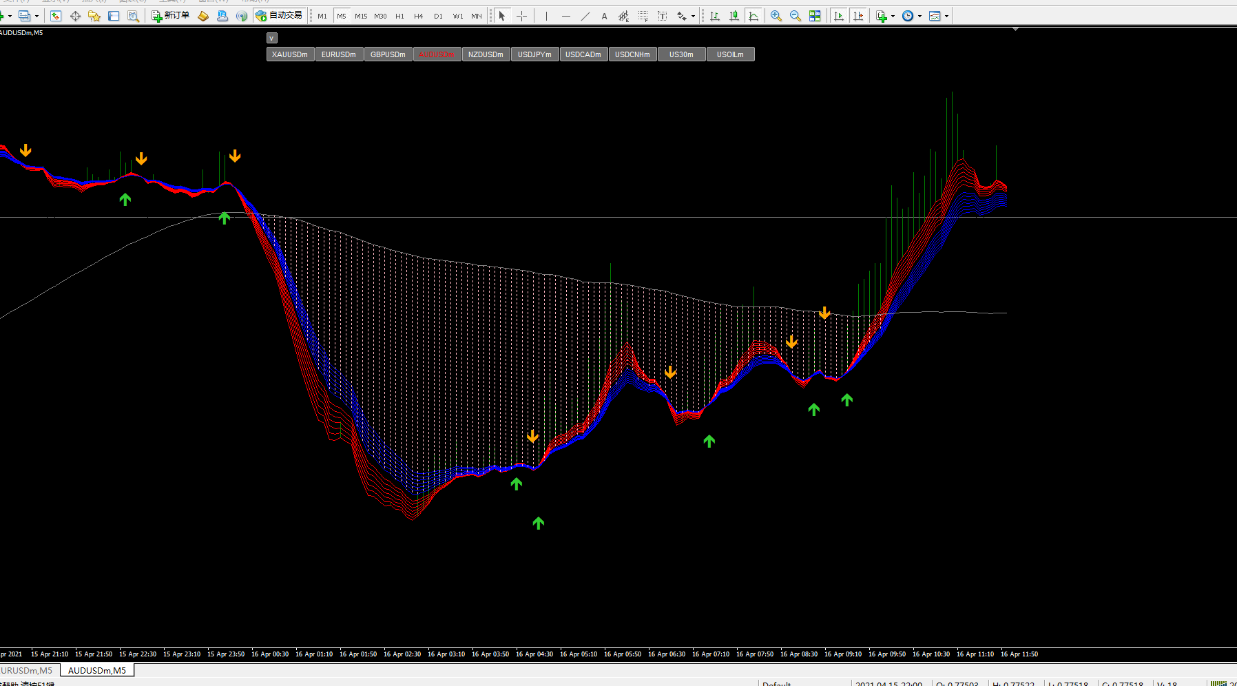Viewport: 1237px width, 686px height.
Task: Switch symbol to USOILm
Action: coord(730,54)
